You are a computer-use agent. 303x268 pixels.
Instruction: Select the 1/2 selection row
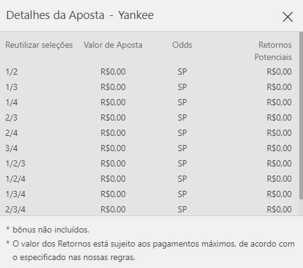(x=148, y=72)
